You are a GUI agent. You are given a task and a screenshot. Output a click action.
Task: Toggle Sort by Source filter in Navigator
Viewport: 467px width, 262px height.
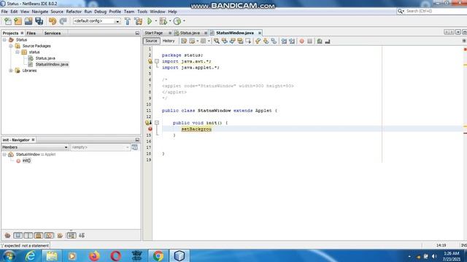click(x=82, y=236)
